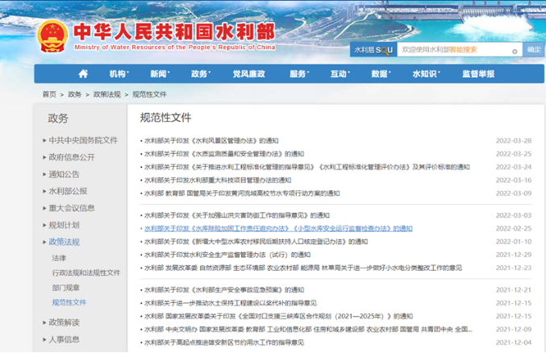The image size is (546, 353).
Task: Open the 水利工程标准化管理 guidance notice
Action: [x=306, y=167]
